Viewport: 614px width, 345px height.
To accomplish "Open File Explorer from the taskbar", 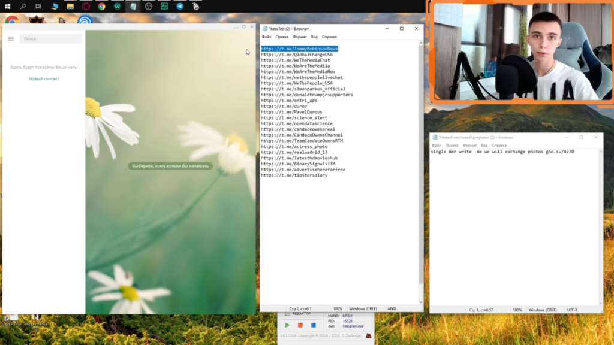I will 70,6.
